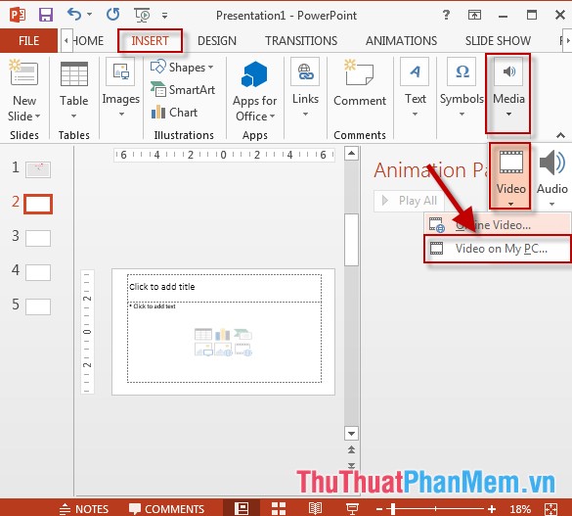Click zoom in plus button
Image resolution: width=572 pixels, height=516 pixels.
[x=492, y=509]
